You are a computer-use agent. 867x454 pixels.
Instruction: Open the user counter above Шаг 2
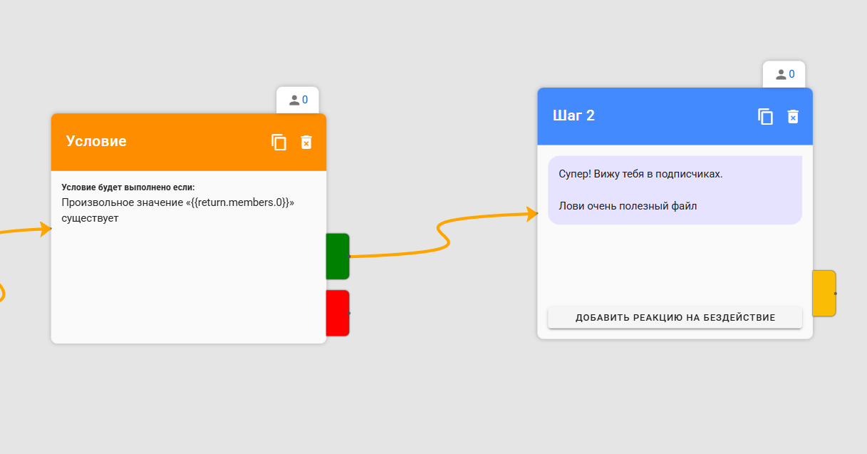(x=784, y=74)
